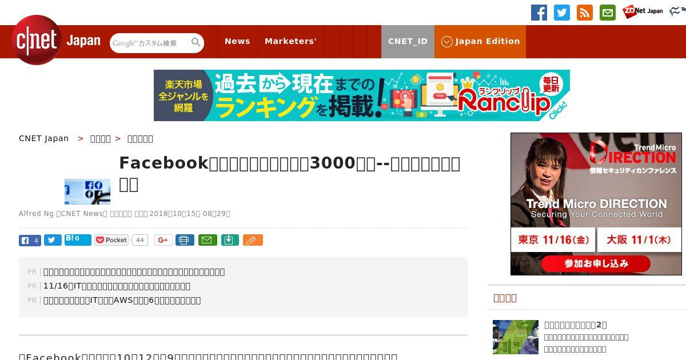Share the article on Google+
Viewport: 686px width, 360px height.
pos(163,240)
